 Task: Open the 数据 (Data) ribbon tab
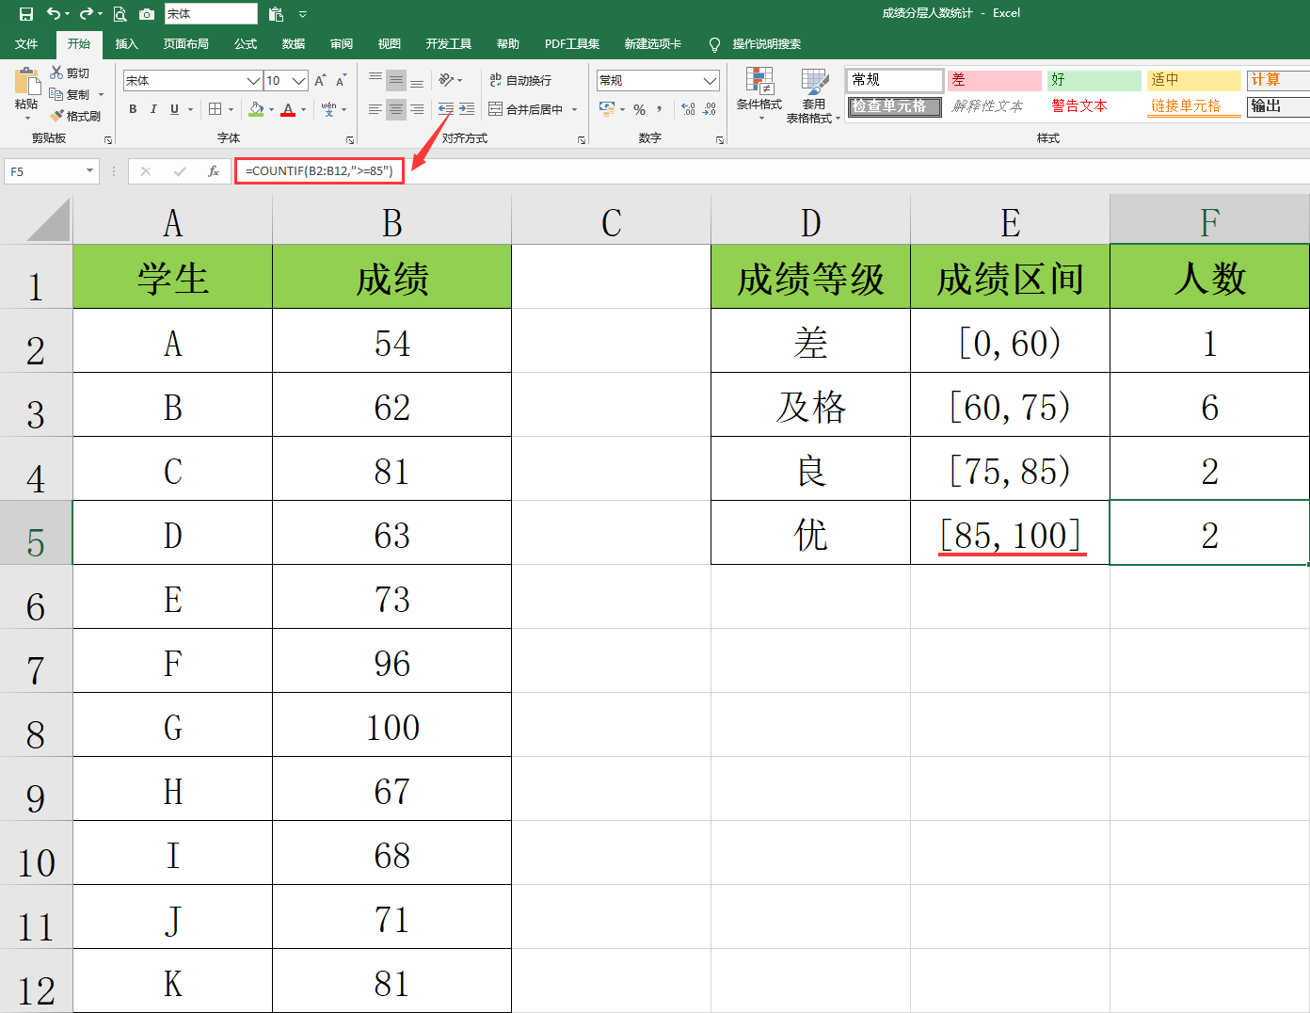pyautogui.click(x=294, y=44)
